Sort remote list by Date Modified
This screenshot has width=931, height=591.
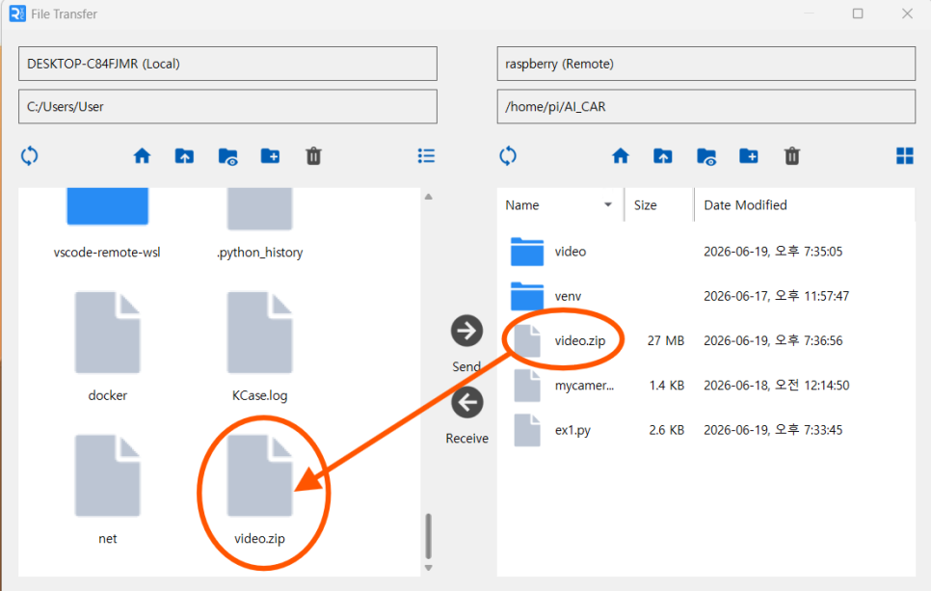pos(745,205)
